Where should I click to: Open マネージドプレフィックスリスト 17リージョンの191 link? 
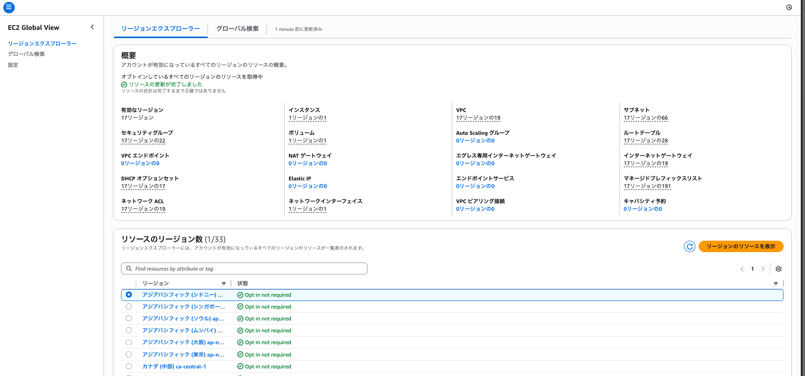point(647,186)
